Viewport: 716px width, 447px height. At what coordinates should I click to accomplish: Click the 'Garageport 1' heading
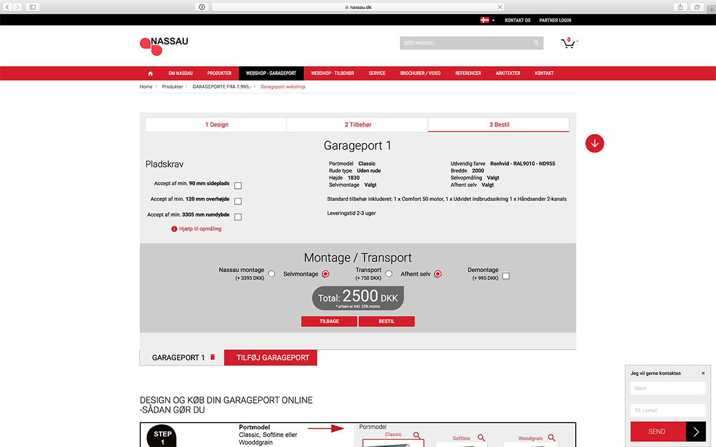coord(358,146)
